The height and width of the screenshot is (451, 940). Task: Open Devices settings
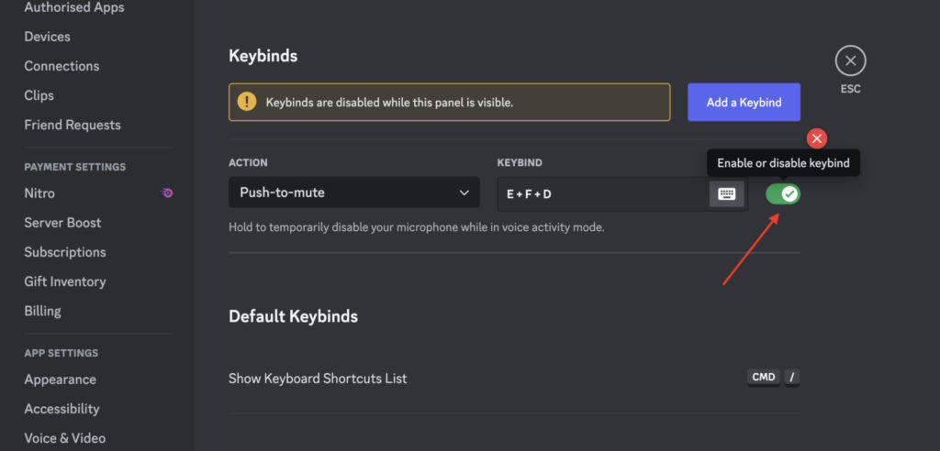click(48, 37)
